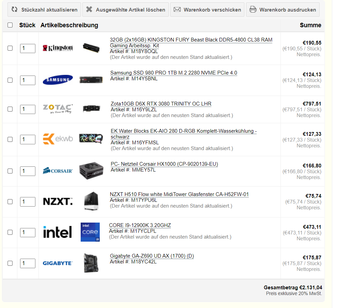Click the X icon for Ausgewählte Artikel löschen
The image size is (338, 308).
coord(89,9)
